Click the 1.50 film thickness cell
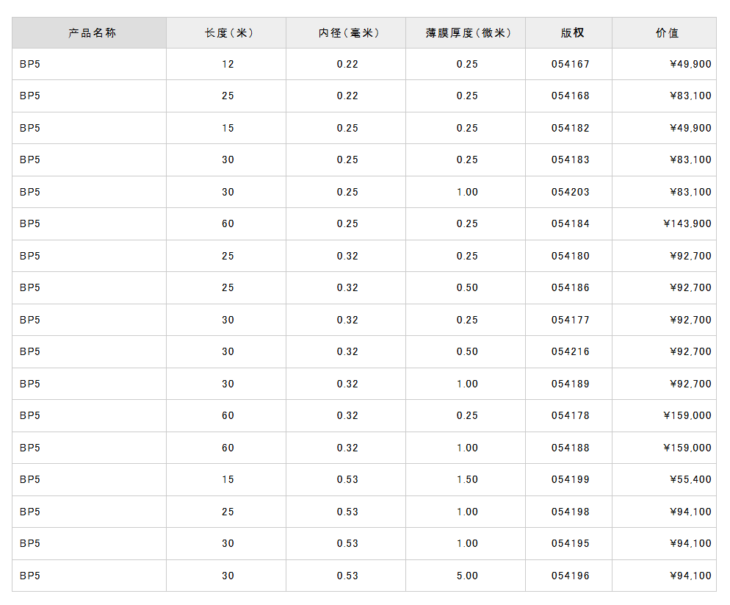 (x=467, y=479)
